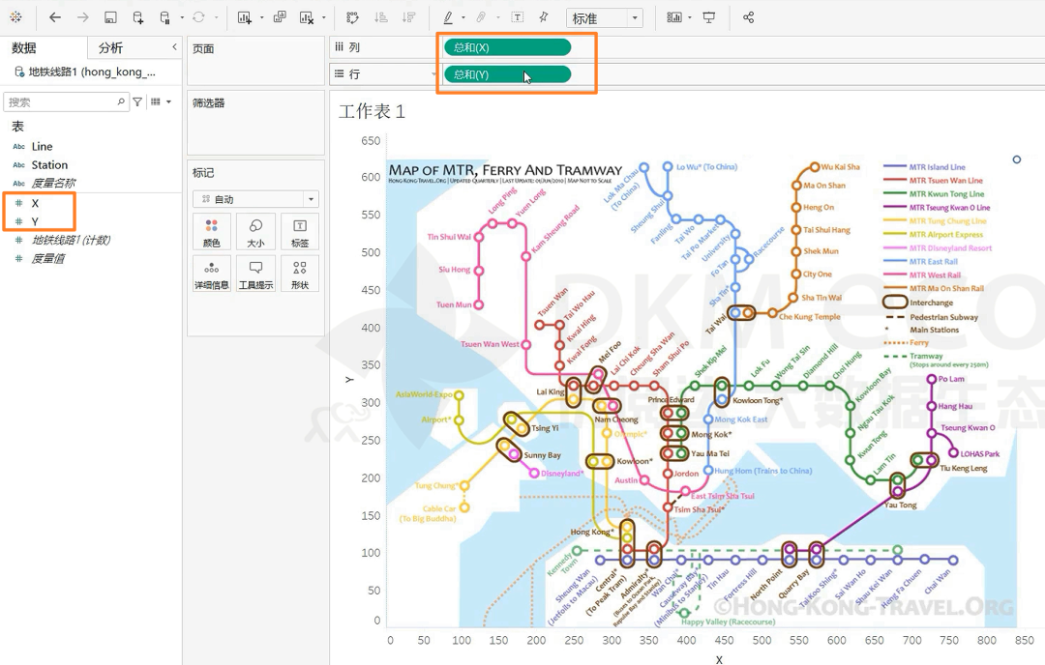This screenshot has width=1045, height=665.
Task: Select the Station dimension field
Action: 49,165
